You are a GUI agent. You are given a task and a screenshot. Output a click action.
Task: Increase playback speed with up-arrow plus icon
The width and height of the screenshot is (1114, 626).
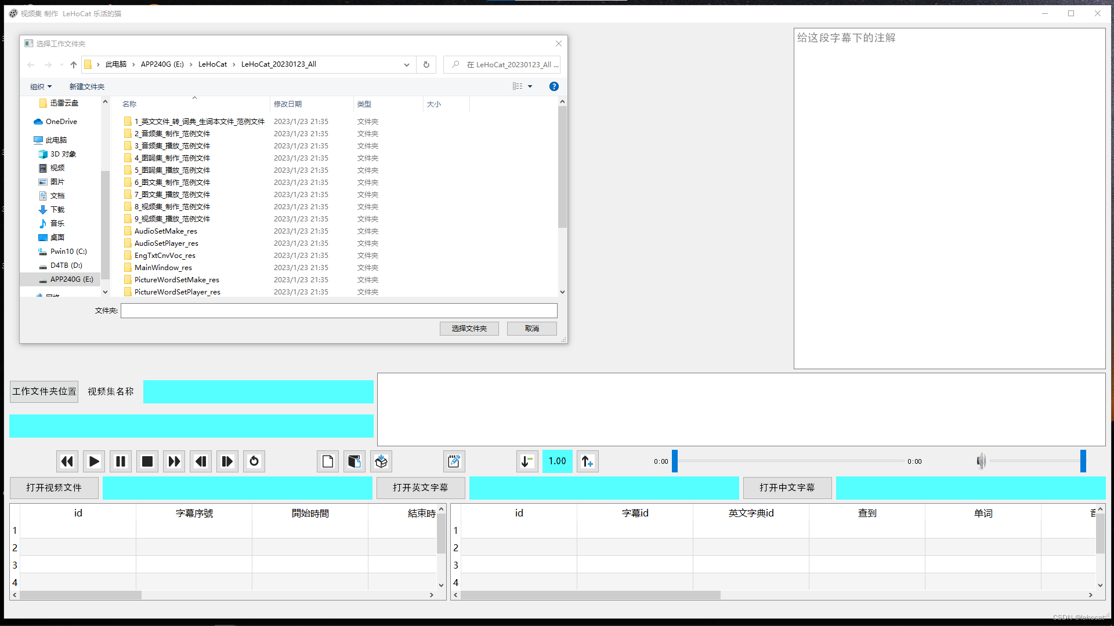(587, 461)
